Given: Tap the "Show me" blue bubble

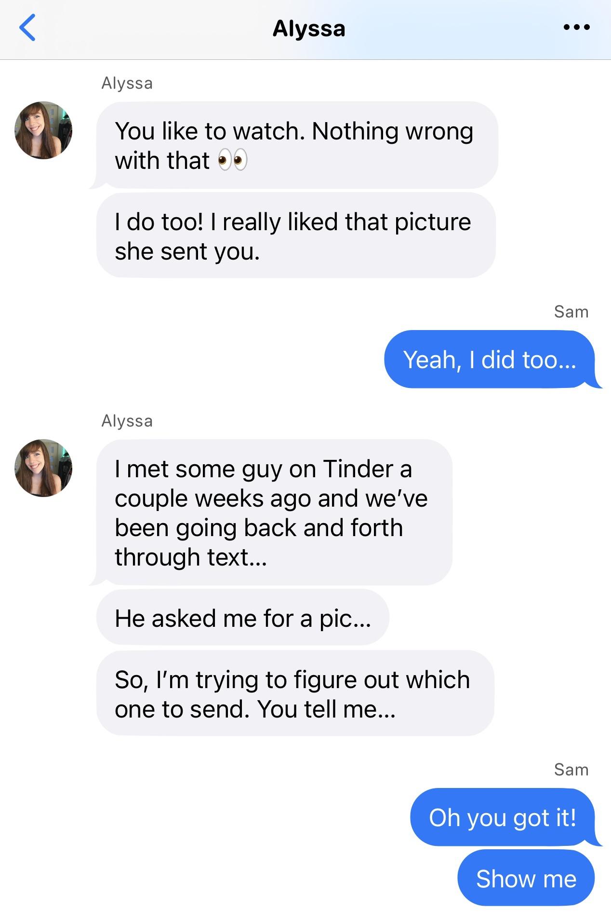Looking at the screenshot, I should point(526,878).
